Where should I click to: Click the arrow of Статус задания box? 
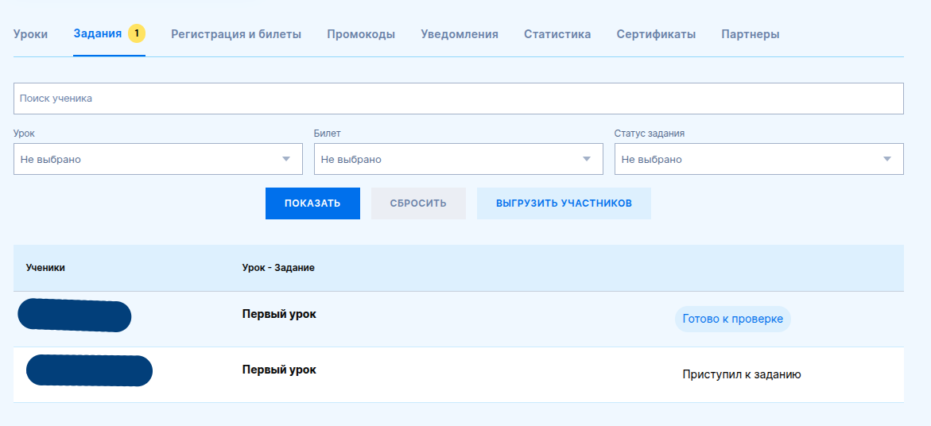tap(887, 159)
